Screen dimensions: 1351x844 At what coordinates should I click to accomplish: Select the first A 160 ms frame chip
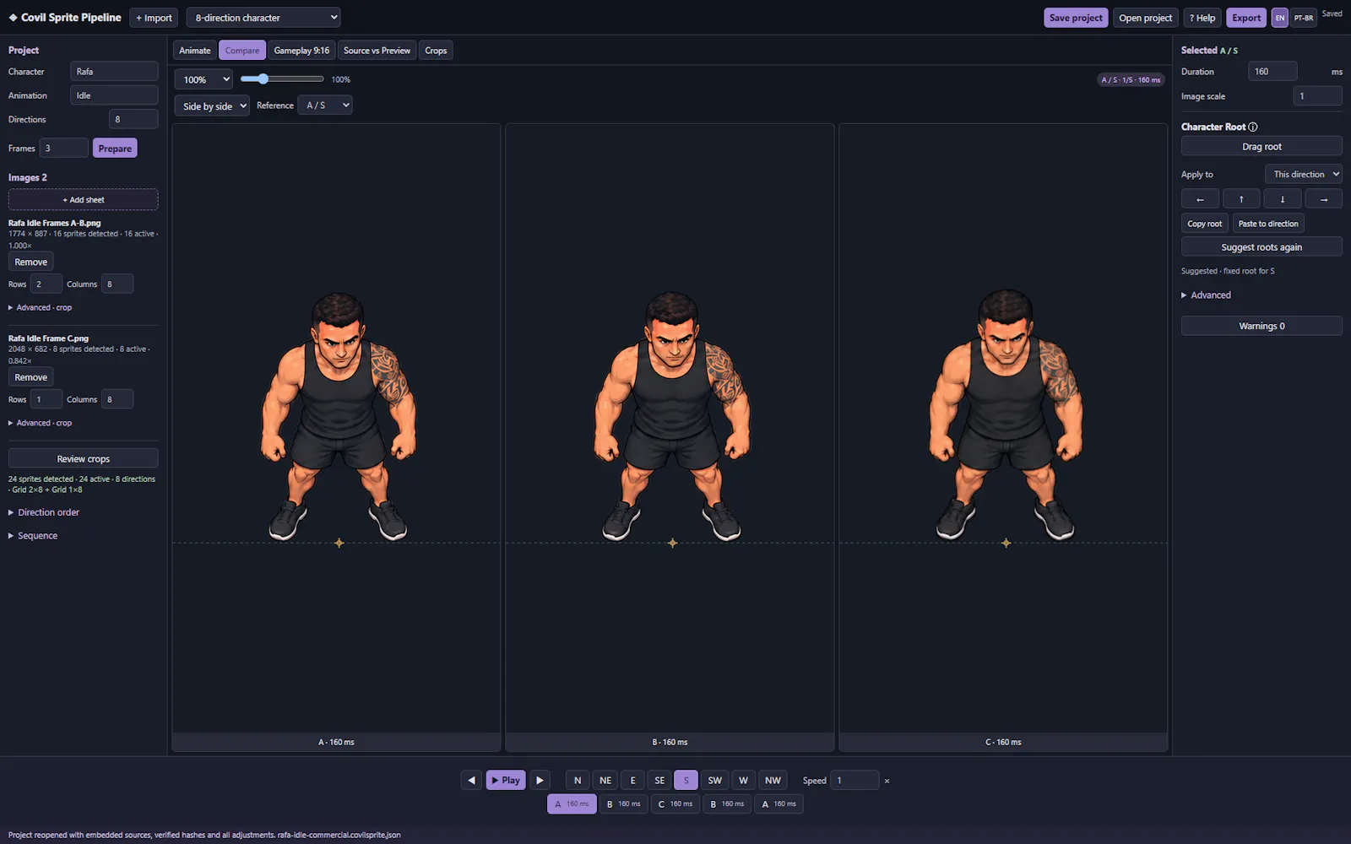[x=572, y=804]
